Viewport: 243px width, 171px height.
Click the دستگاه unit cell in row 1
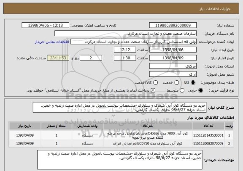tap(87, 135)
